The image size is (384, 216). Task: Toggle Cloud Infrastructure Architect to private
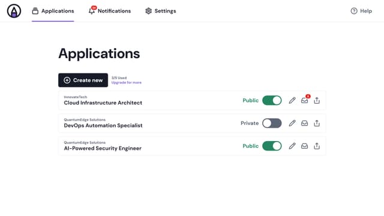pos(272,100)
